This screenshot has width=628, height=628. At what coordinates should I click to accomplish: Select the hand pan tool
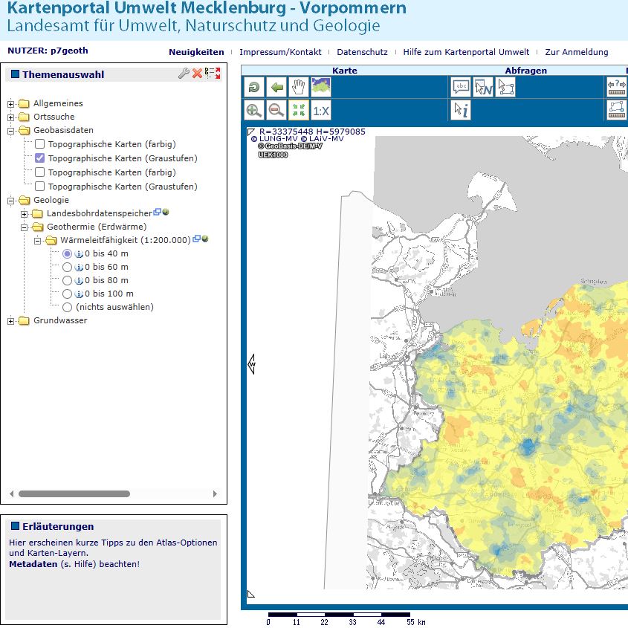click(x=299, y=86)
